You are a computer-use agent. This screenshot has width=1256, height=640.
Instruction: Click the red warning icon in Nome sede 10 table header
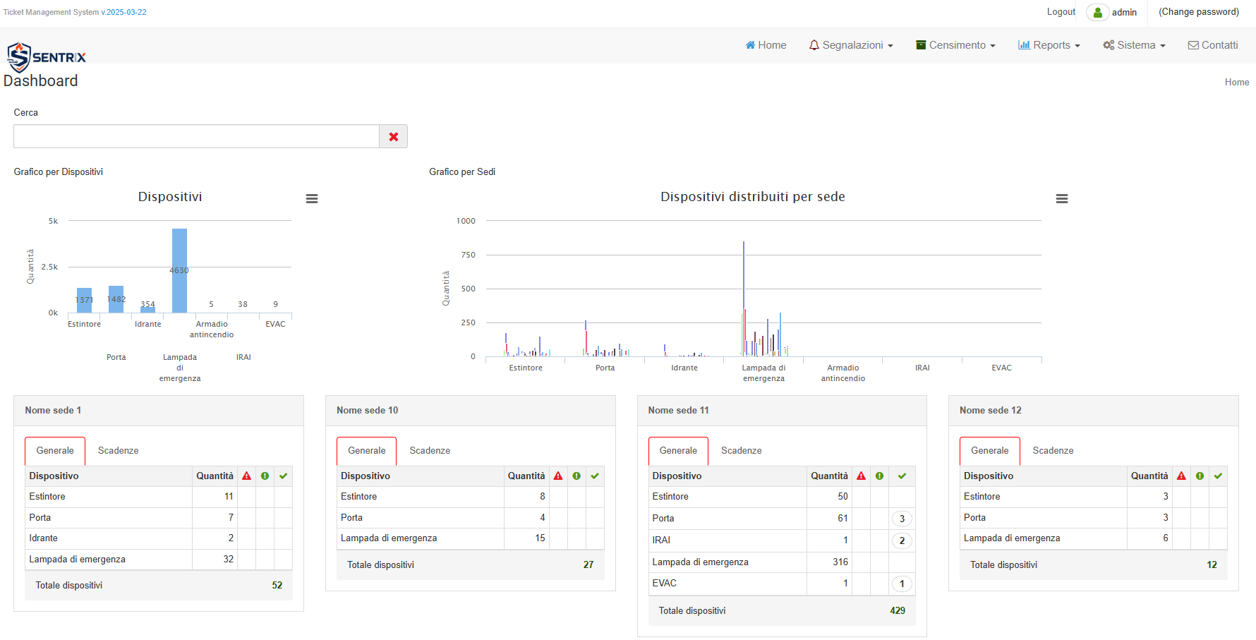click(559, 476)
